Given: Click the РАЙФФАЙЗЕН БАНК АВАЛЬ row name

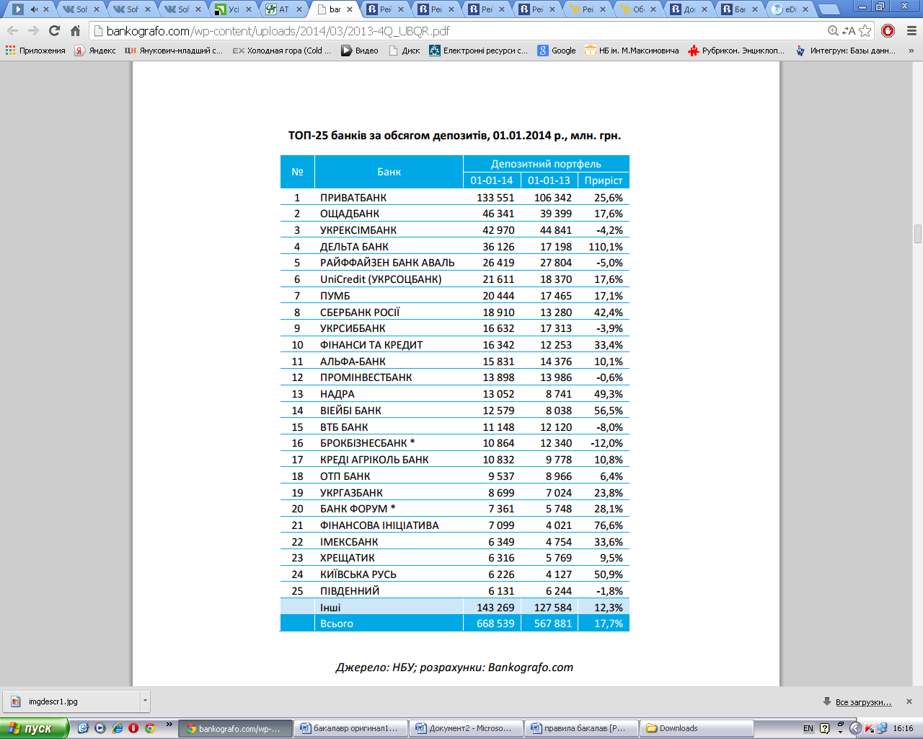Looking at the screenshot, I should (x=387, y=263).
